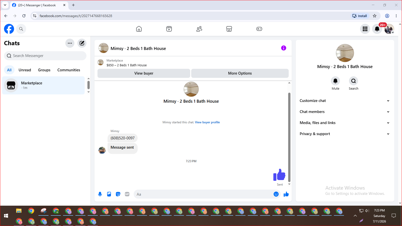Switch to the Messenger Facebook browser tab
Viewport: 402px width, 226px height.
click(39, 5)
